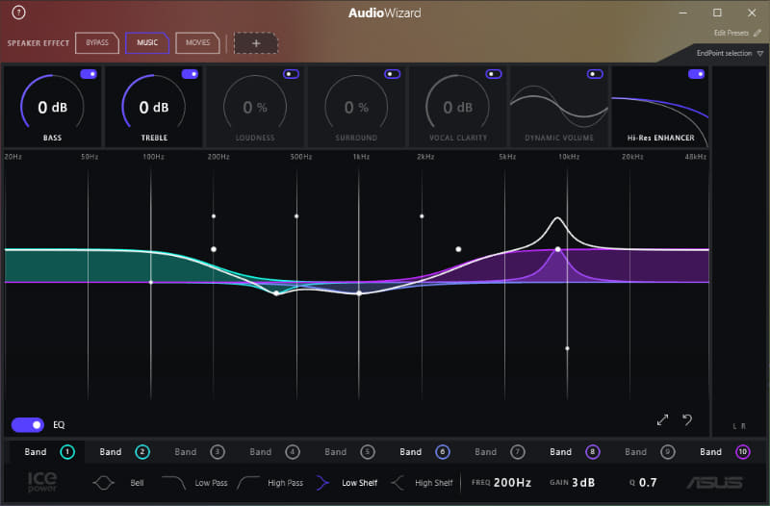Click the EQ node near 3kHz

point(458,249)
